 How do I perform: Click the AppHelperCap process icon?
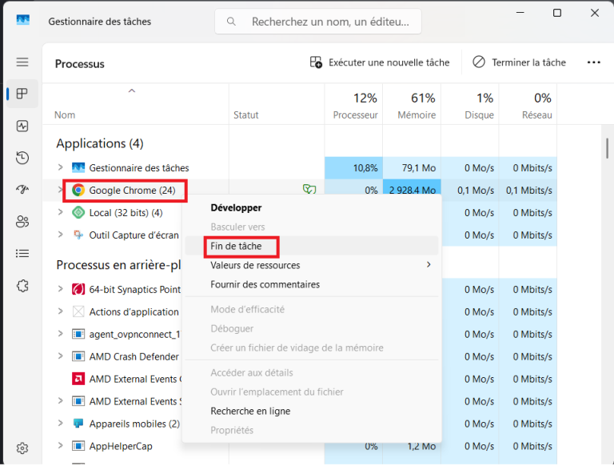coord(78,446)
